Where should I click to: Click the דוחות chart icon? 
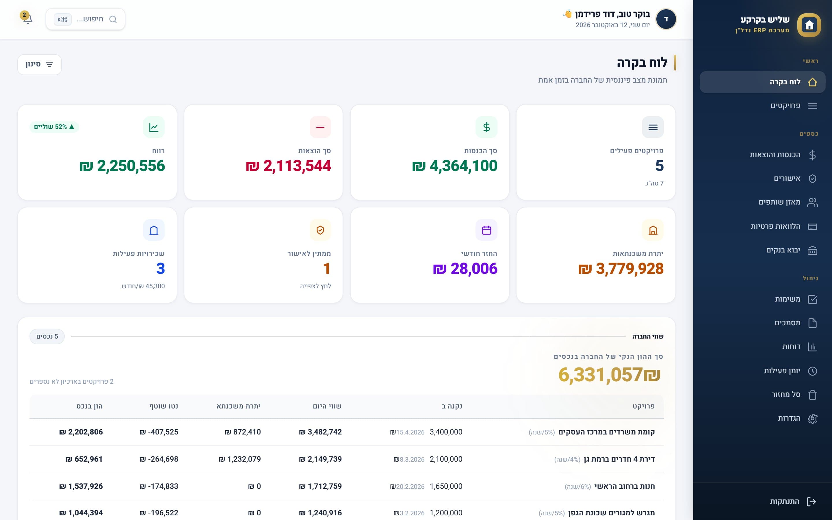tap(812, 347)
